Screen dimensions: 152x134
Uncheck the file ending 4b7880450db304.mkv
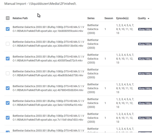[8, 88]
